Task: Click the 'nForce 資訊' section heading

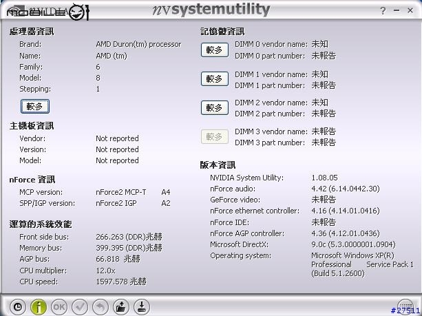Action: point(32,180)
